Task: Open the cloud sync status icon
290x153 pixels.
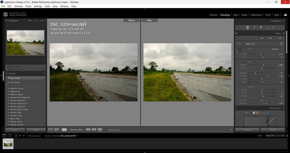Action: (x=285, y=15)
